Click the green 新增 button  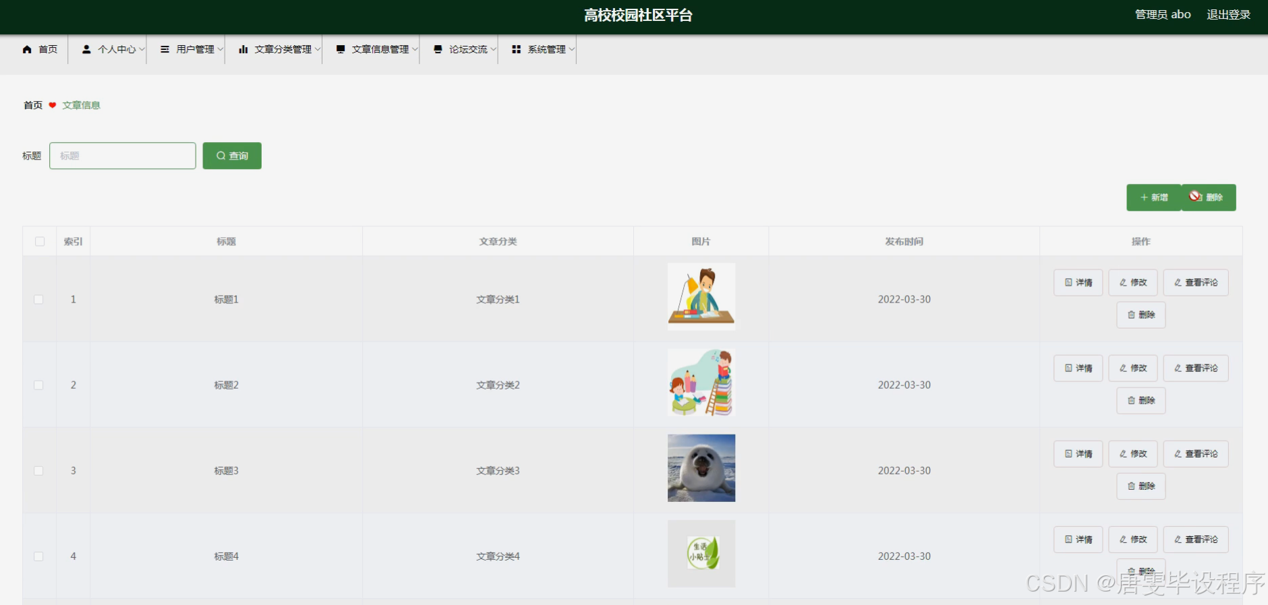[1154, 197]
